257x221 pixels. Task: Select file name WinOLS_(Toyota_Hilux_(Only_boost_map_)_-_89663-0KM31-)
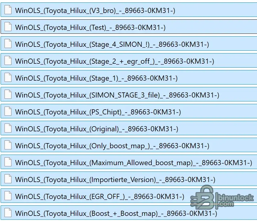[x=112, y=146]
